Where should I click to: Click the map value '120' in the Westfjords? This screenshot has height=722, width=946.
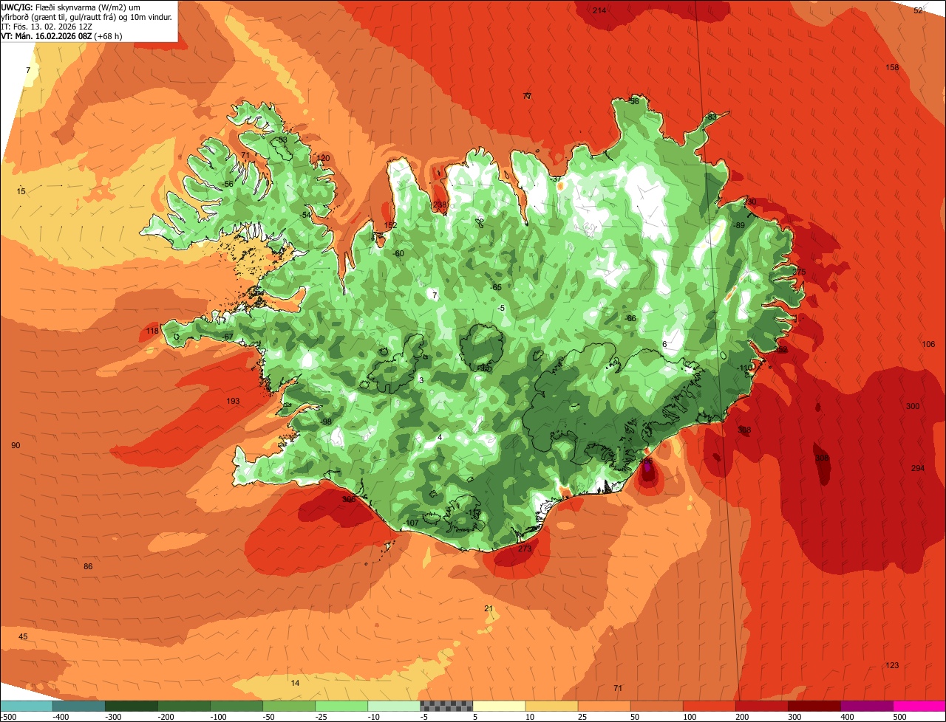pyautogui.click(x=323, y=158)
